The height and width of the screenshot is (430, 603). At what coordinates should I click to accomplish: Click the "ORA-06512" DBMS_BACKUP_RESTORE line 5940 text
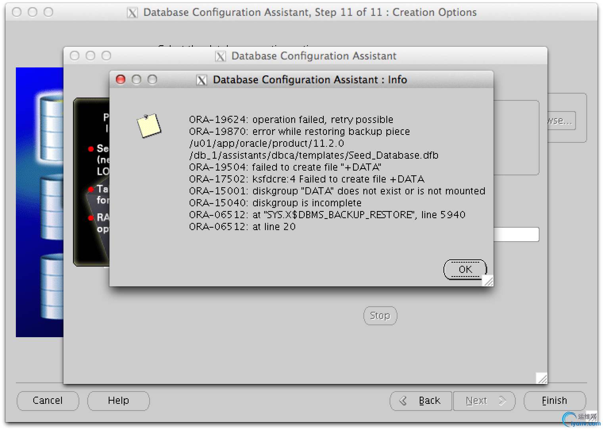tap(327, 215)
